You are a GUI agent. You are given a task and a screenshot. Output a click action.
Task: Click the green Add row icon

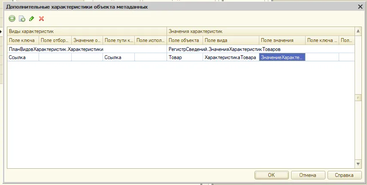pos(12,18)
